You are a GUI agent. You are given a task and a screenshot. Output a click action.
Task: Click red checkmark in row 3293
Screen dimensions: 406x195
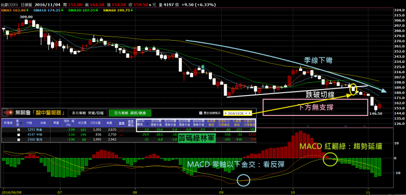click(x=121, y=130)
